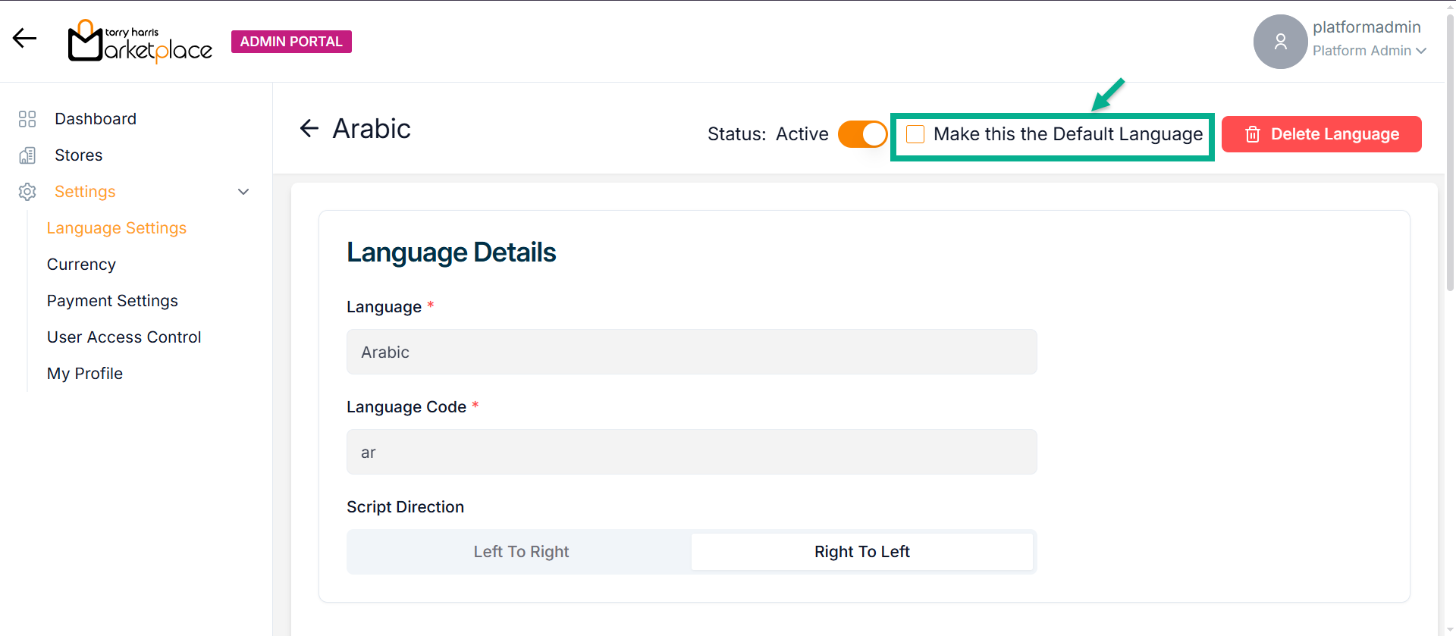Screen dimensions: 1456x636
Task: Click the Marketplace logo
Action: 140,41
